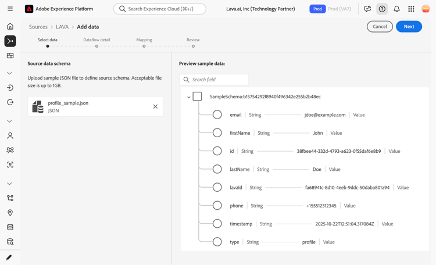The height and width of the screenshot is (265, 436).
Task: Focus the Search Experience Cloud box
Action: [160, 9]
